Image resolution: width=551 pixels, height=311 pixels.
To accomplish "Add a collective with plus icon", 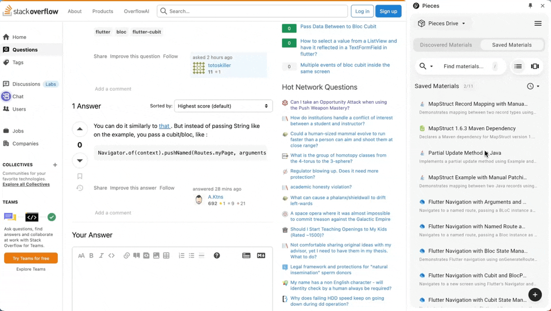I will [x=55, y=165].
